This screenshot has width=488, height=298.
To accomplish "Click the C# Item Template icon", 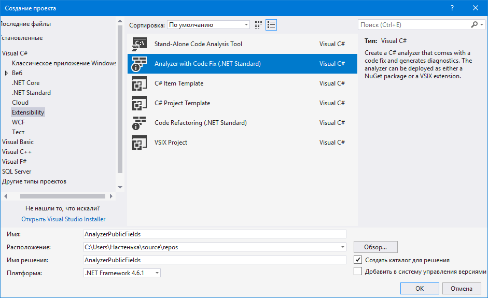I will pos(139,83).
